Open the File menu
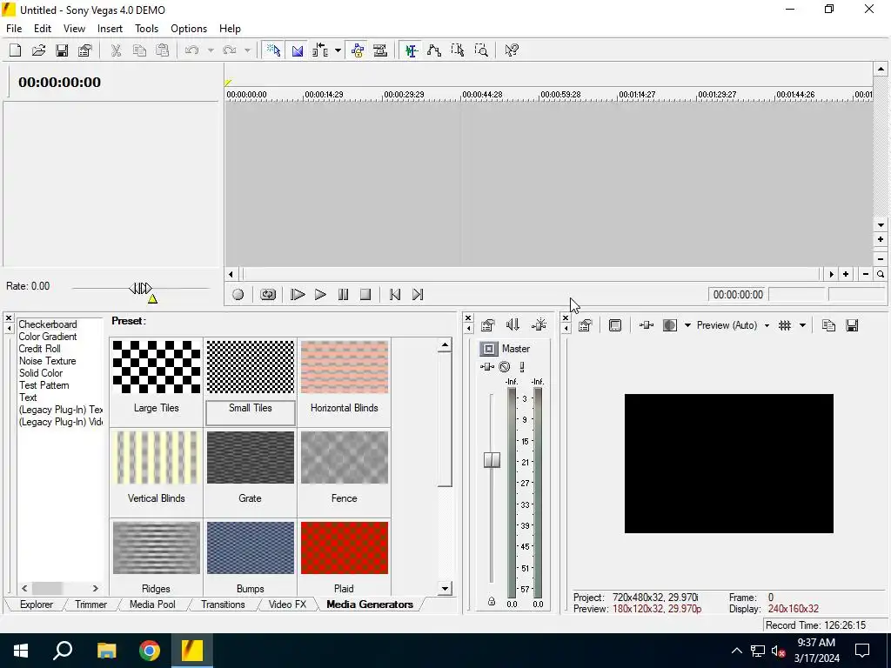Image resolution: width=891 pixels, height=668 pixels. [x=14, y=29]
